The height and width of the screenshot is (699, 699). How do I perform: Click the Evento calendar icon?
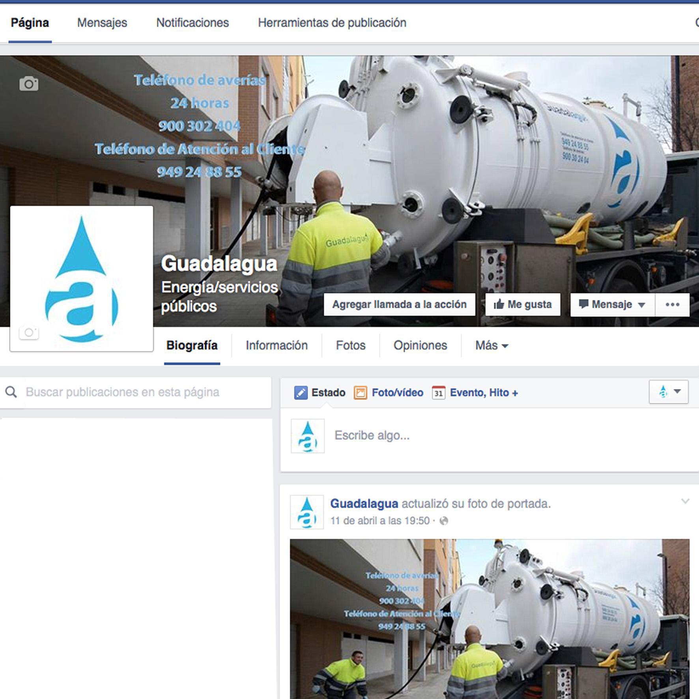pos(438,393)
